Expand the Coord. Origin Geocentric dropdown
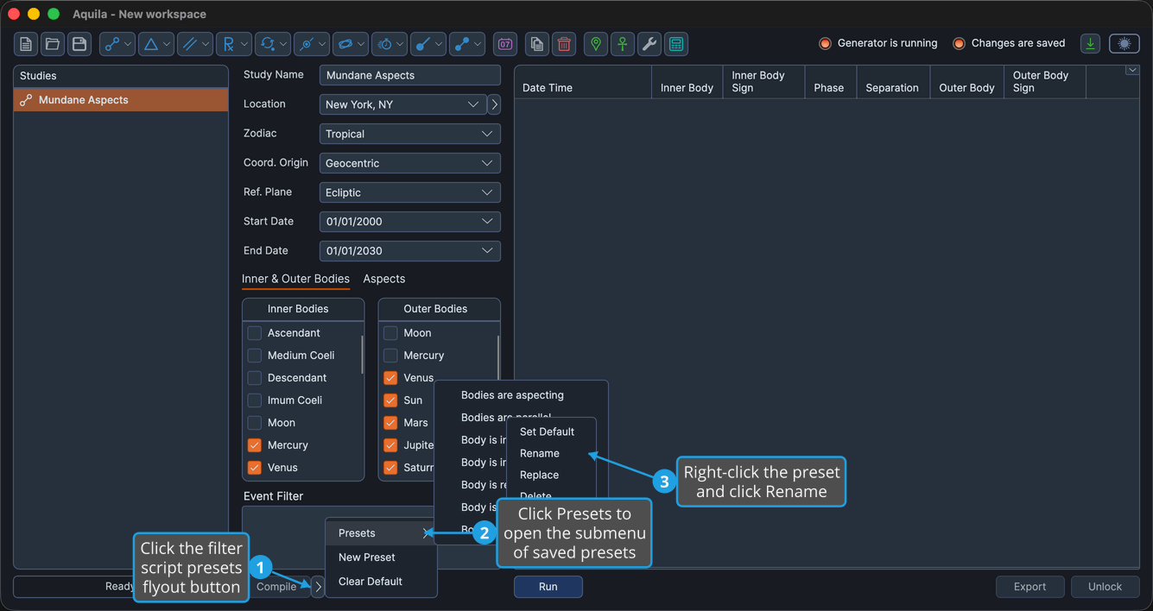Screen dimensions: 1153x611 click(x=410, y=163)
